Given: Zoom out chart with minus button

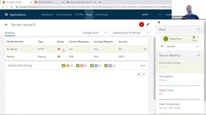Looking at the screenshot, I should click(144, 74).
